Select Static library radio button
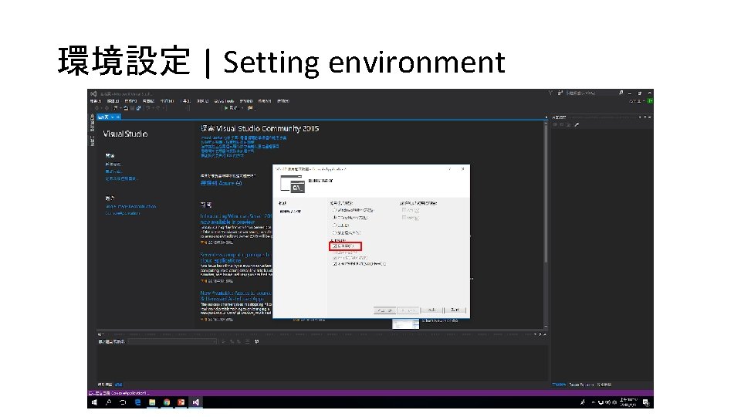Screen dimensions: 741x417 334,232
